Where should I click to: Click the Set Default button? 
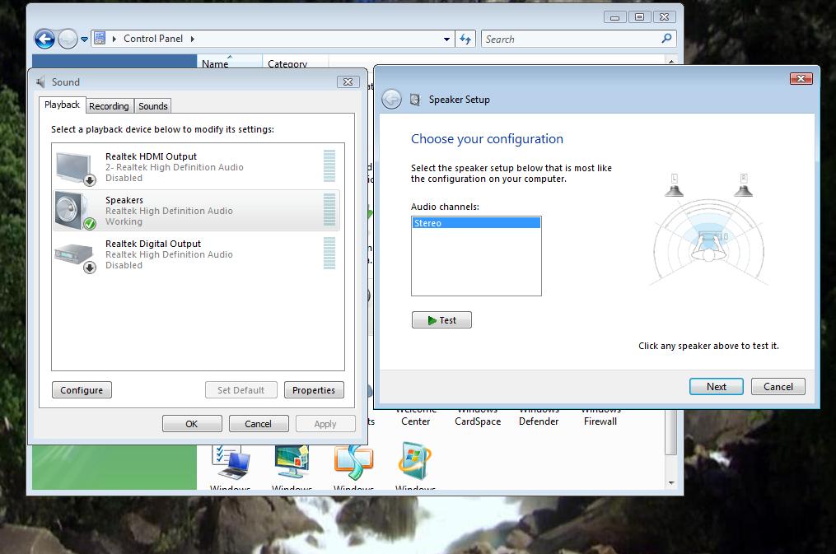tap(241, 390)
